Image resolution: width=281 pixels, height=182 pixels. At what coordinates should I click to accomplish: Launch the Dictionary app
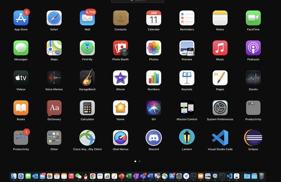tap(54, 108)
